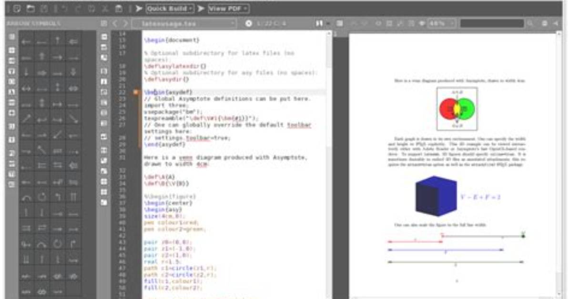Insert the north-east diagonal arrow symbol ↗
Viewport: 570px width, 299px height.
26,119
